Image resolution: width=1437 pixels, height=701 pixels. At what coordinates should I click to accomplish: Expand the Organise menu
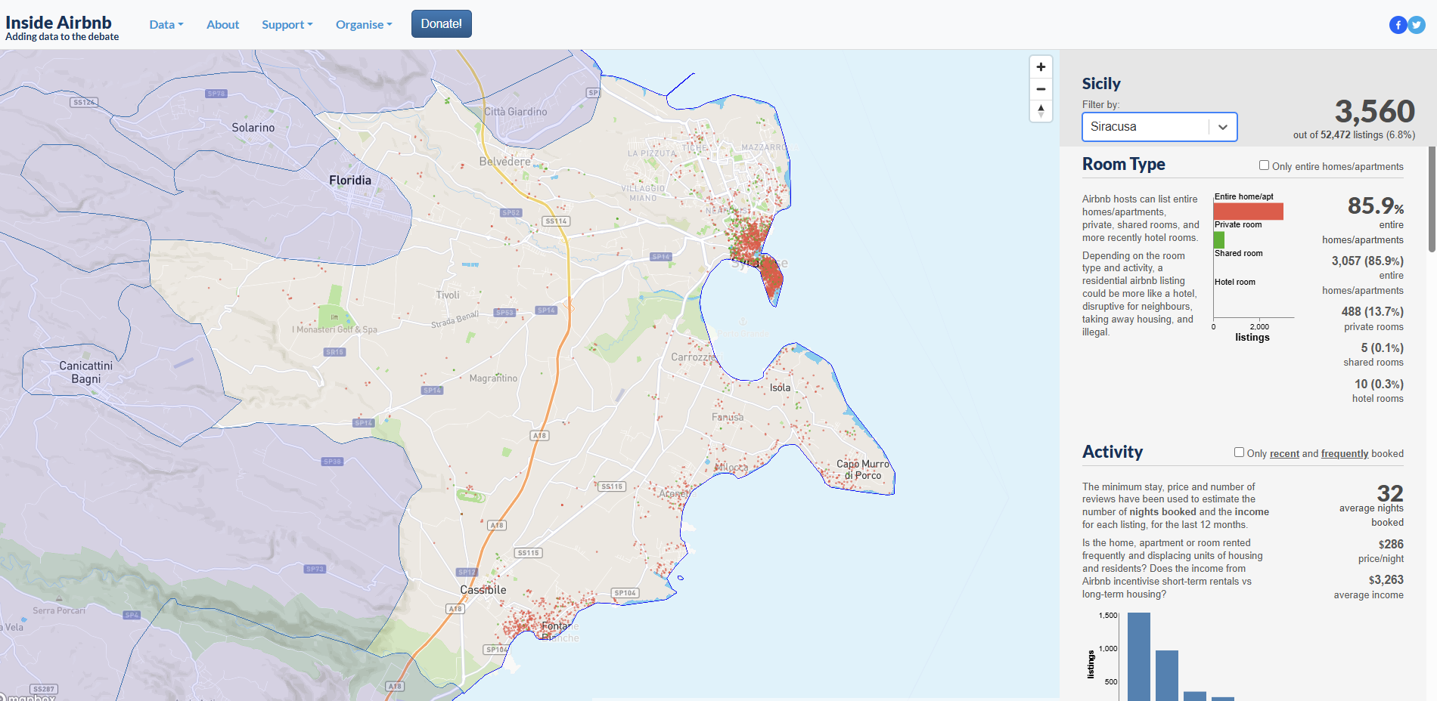364,24
